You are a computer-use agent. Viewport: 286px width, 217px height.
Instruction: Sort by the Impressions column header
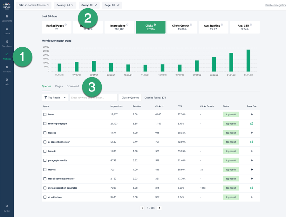click(x=116, y=106)
